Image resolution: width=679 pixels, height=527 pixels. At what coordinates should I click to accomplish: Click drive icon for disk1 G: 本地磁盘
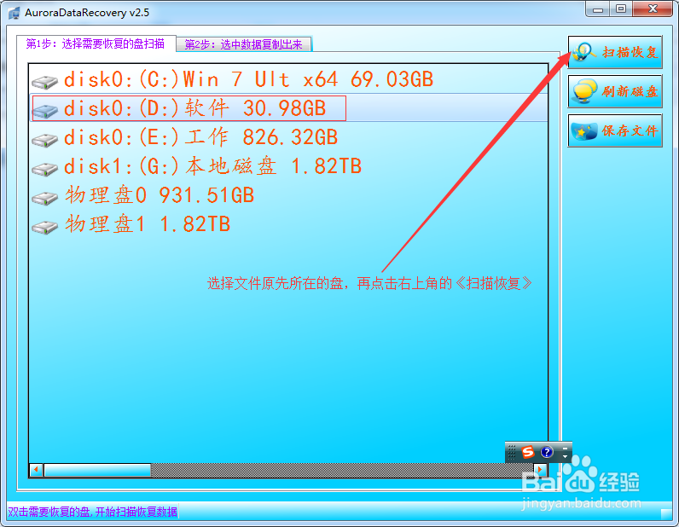pyautogui.click(x=44, y=168)
